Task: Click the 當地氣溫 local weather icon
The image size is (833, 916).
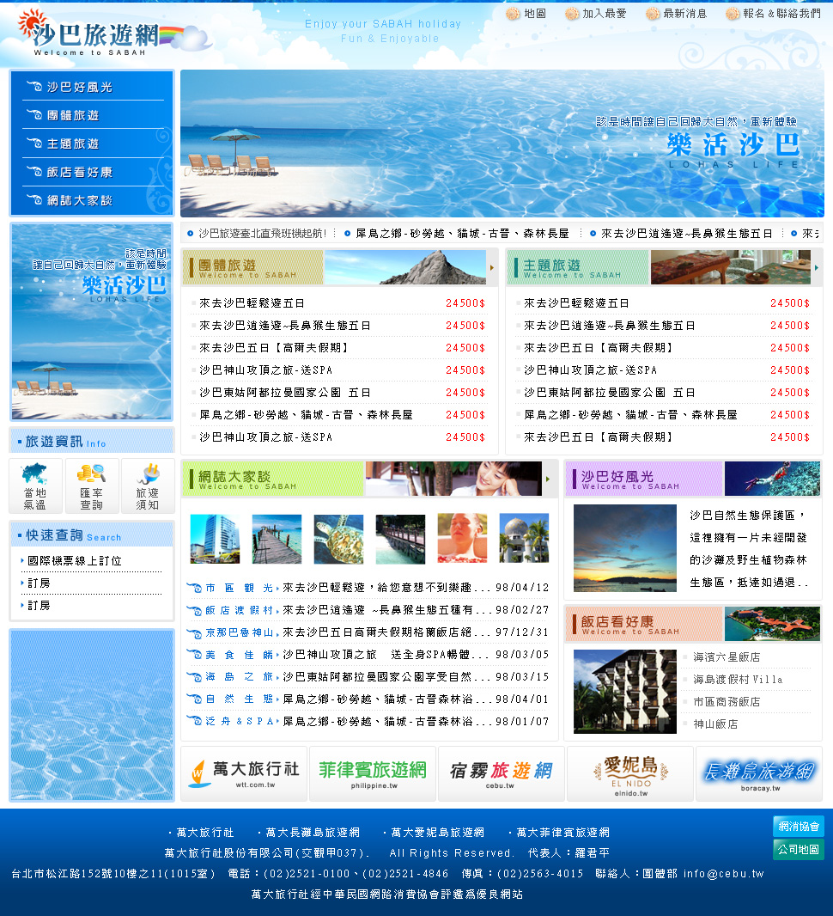Action: [x=35, y=485]
